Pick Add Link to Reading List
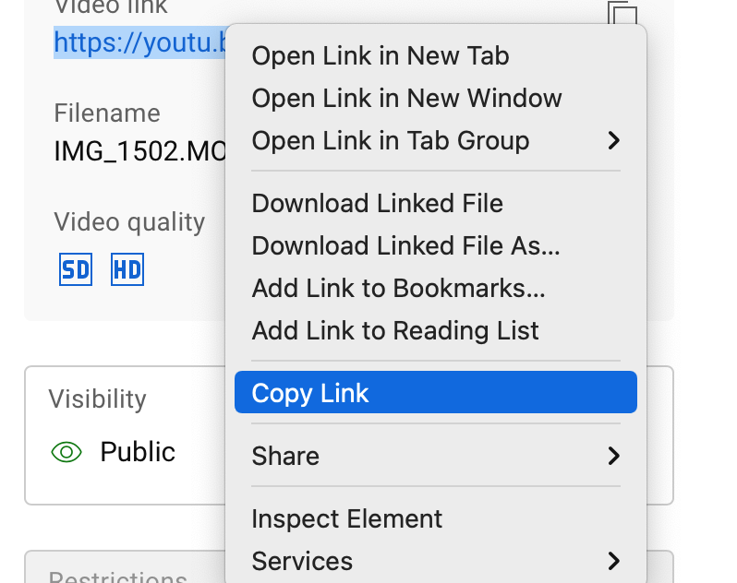Screen dimensions: 737x583 coord(394,331)
